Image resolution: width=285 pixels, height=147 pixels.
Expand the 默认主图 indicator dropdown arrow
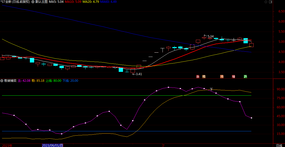(x=33, y=2)
